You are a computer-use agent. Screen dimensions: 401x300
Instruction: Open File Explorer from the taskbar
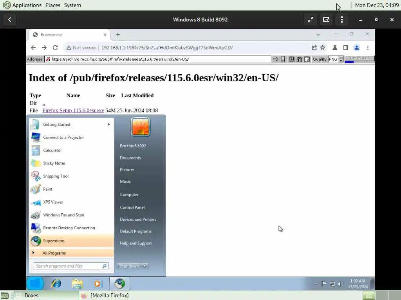tap(77, 284)
